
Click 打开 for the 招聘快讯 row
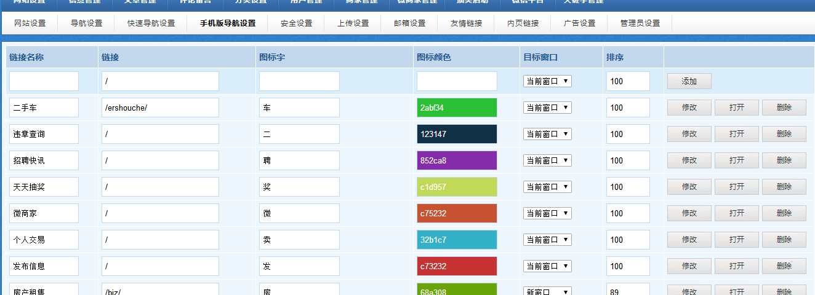(736, 160)
